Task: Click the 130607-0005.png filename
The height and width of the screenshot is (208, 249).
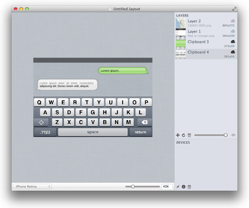Action: pos(200,25)
